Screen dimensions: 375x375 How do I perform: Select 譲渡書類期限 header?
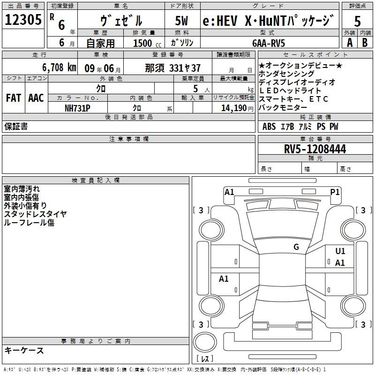233,54
